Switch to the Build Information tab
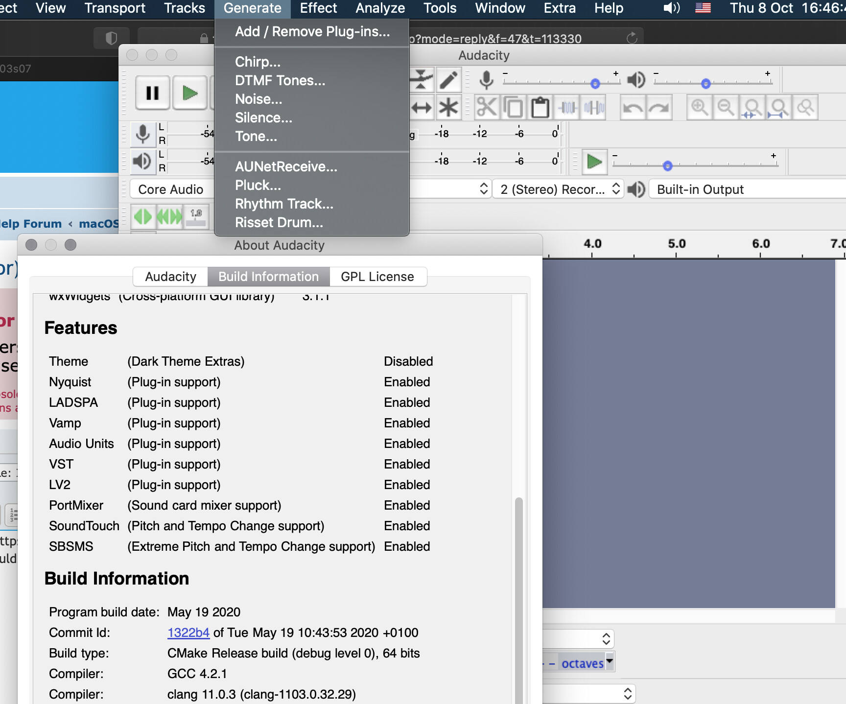Screen dimensions: 846x704 click(x=268, y=277)
